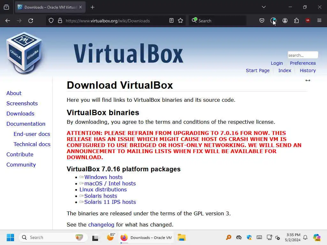Screen dimensions: 327x245
Task: Expand the list all tabs chevron
Action: point(264,7)
